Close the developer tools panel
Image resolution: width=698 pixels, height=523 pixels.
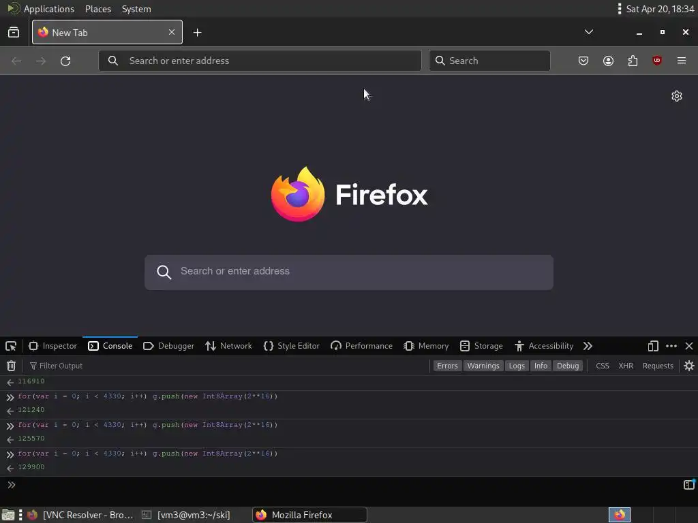pos(689,346)
